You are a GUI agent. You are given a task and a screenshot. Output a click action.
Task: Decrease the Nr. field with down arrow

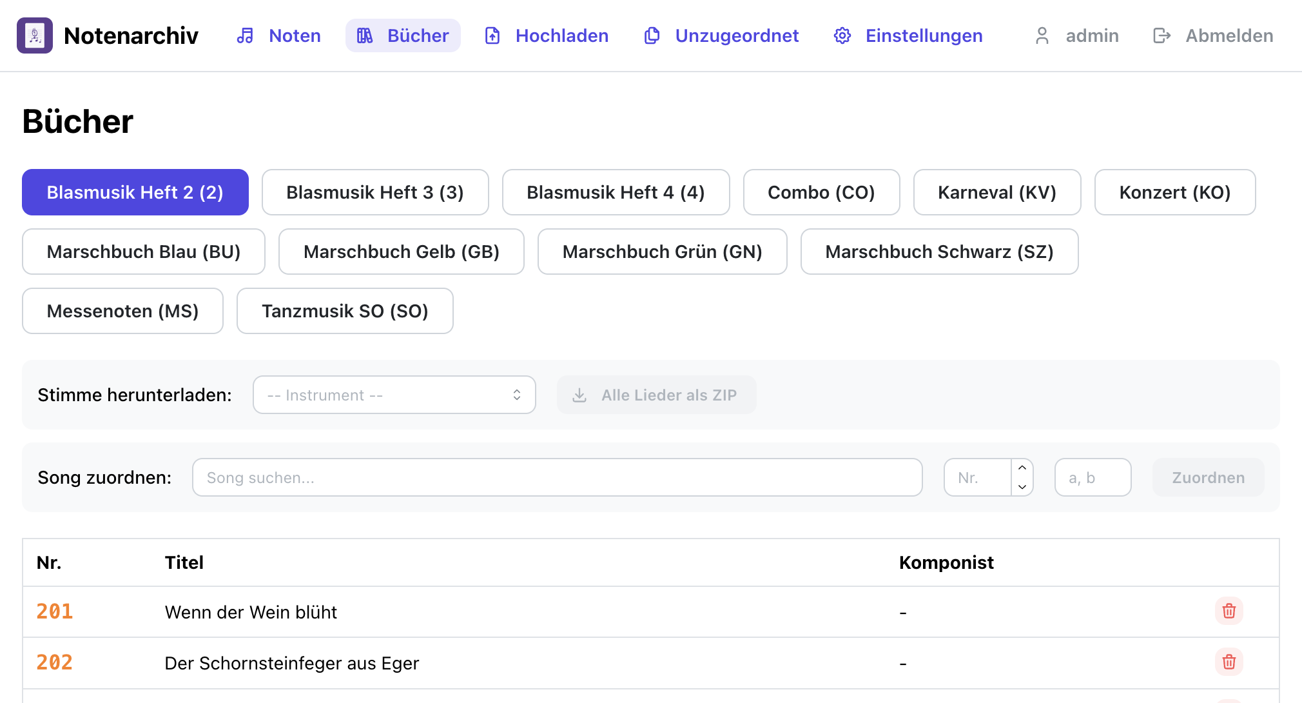click(x=1022, y=487)
